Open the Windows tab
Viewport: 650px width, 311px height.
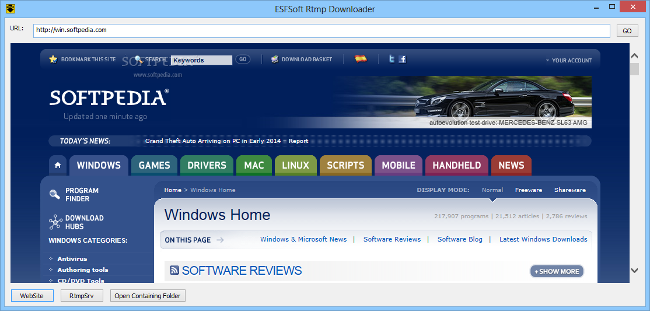pos(99,166)
